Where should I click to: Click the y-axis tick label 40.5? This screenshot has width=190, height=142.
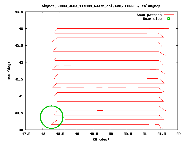[x=19, y=113]
